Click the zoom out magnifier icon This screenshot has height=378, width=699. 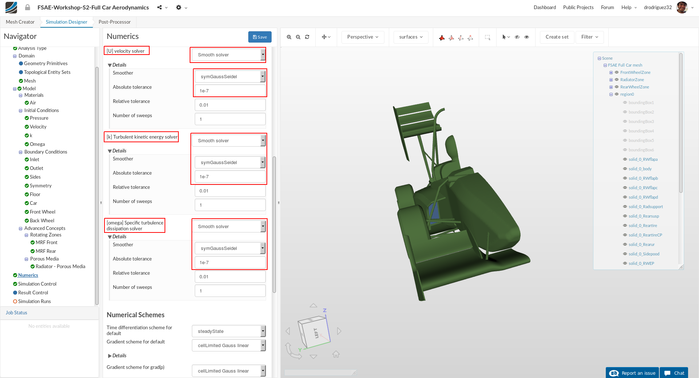[x=298, y=37]
